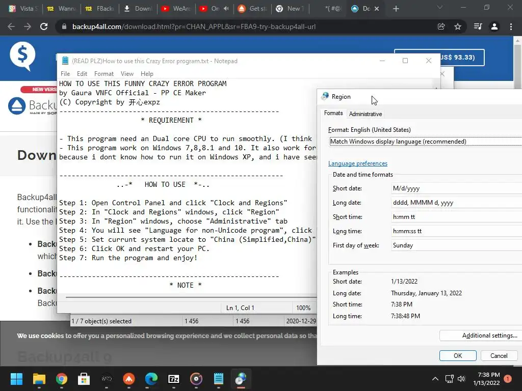Open 7-Zip from taskbar
522x391 pixels.
point(174,379)
